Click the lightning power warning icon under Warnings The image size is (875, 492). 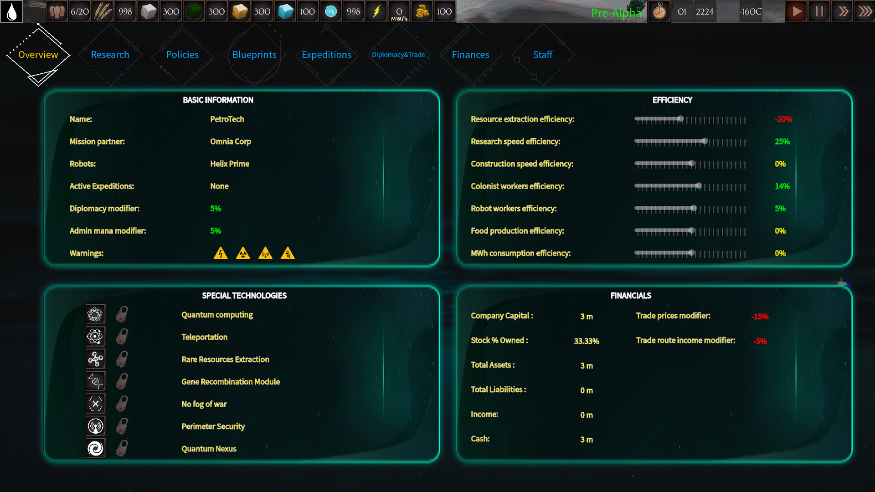click(x=221, y=253)
